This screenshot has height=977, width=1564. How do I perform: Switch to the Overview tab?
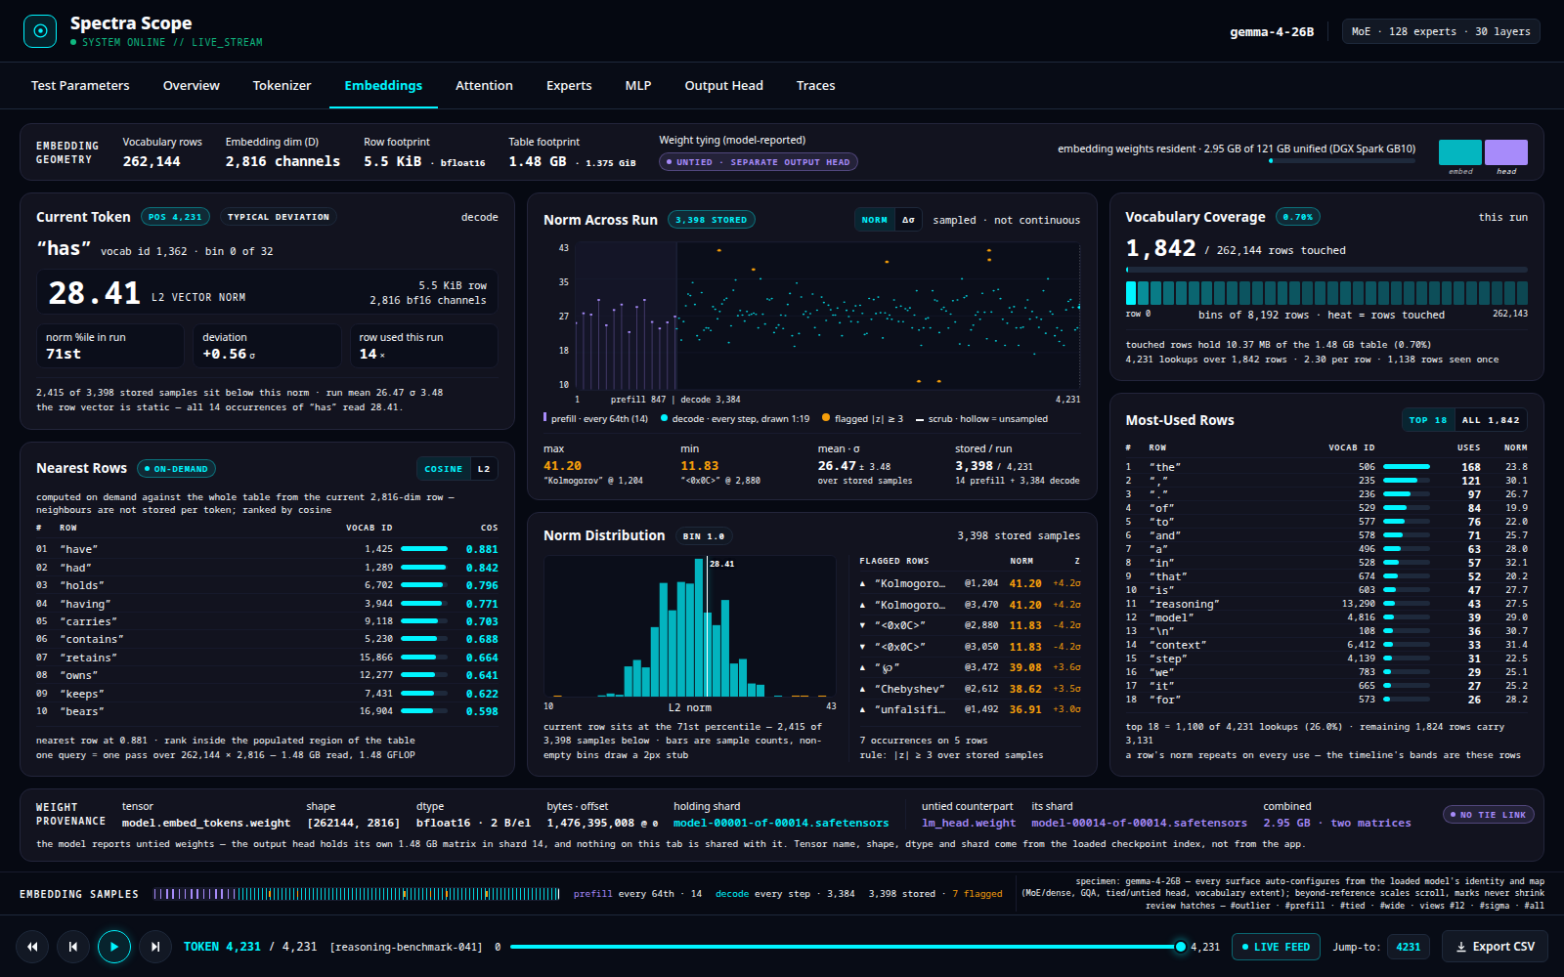tap(192, 86)
